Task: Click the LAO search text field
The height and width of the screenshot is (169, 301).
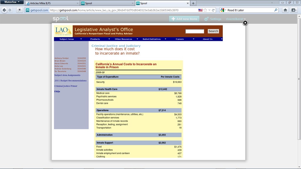Action: [x=195, y=31]
